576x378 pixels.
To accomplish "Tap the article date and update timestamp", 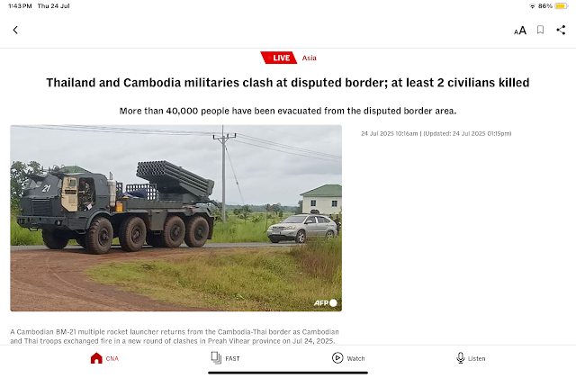I will 436,134.
